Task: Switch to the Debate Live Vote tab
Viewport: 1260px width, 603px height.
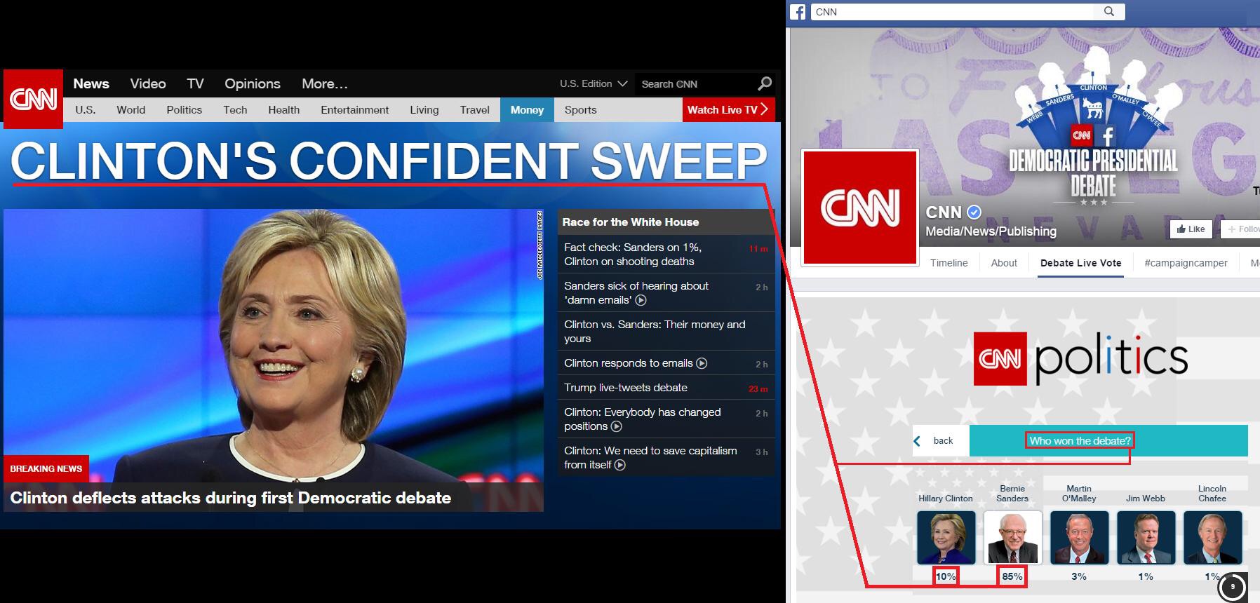Action: pyautogui.click(x=1081, y=263)
